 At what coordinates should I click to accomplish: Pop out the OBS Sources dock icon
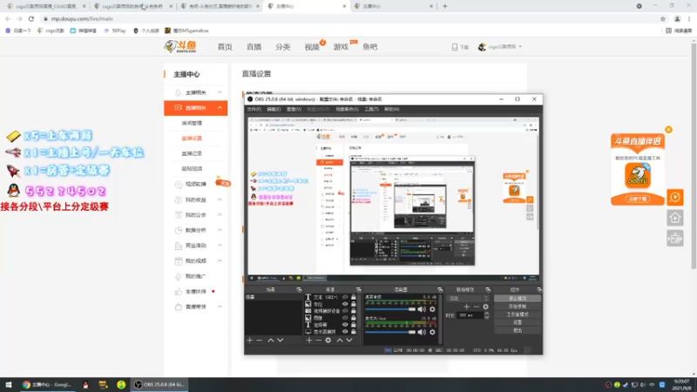[359, 290]
